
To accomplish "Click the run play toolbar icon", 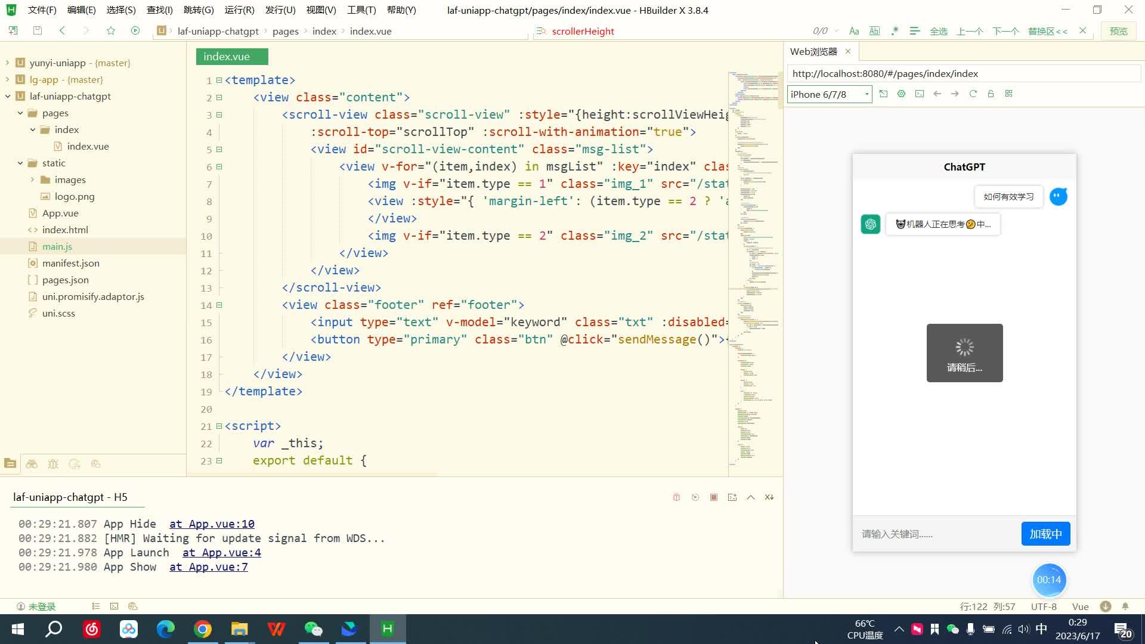I will click(x=135, y=31).
